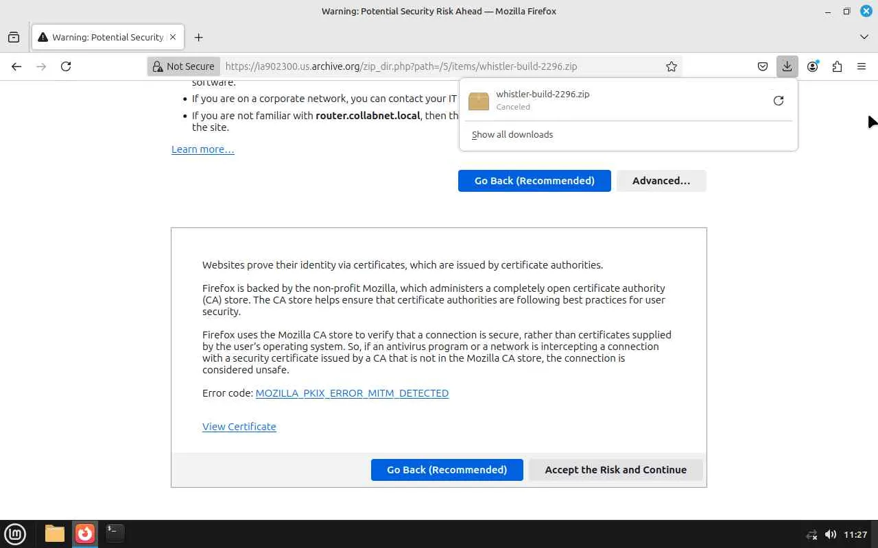
Task: Open Terminal from the taskbar
Action: pos(115,534)
